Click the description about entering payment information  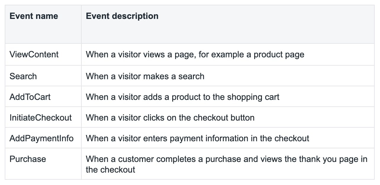(197, 138)
